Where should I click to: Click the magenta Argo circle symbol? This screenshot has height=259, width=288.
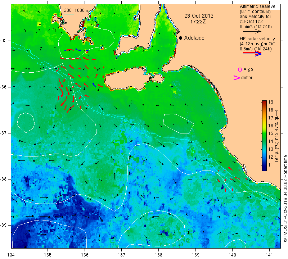(240, 69)
